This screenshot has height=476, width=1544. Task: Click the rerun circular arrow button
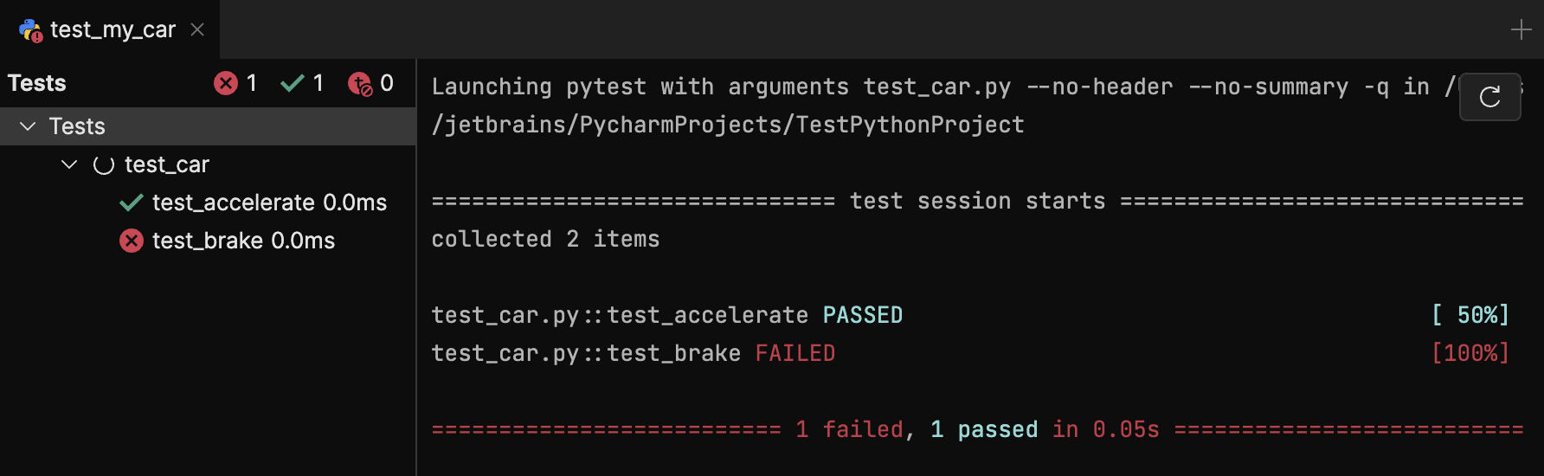(1489, 97)
